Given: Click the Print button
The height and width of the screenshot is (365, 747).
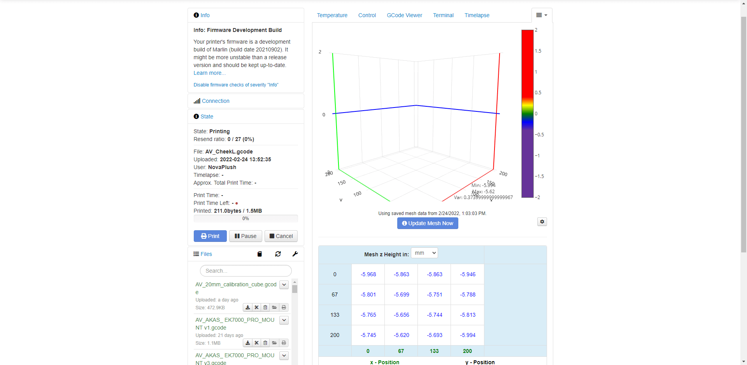Looking at the screenshot, I should coord(210,236).
